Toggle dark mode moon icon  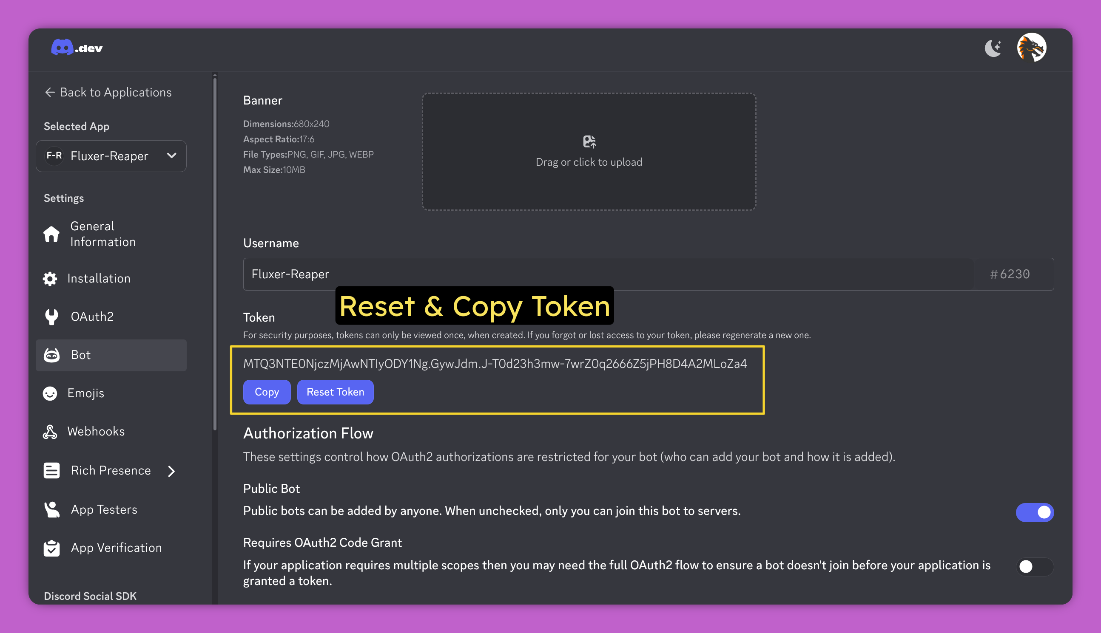[x=993, y=48]
